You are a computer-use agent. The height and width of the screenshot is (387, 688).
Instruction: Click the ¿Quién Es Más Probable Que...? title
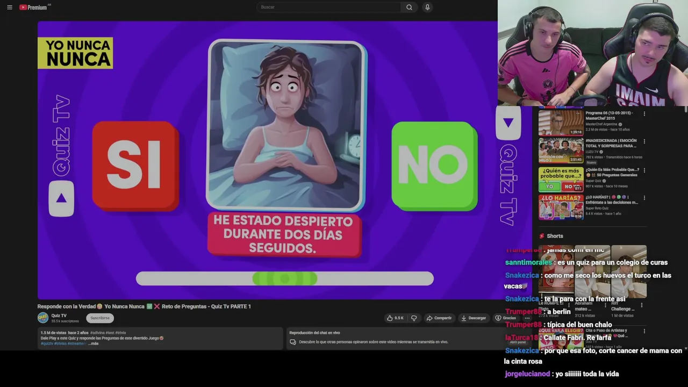(x=612, y=172)
